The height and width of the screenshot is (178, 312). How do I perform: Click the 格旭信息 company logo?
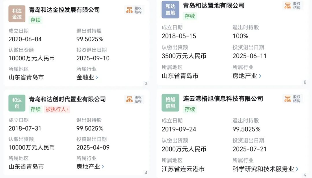[x=170, y=103]
